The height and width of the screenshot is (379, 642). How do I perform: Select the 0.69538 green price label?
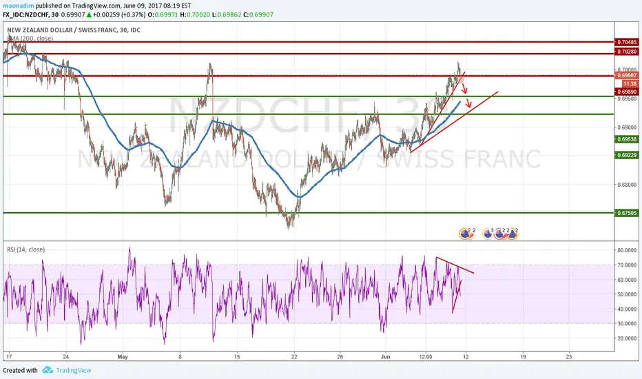coord(627,139)
